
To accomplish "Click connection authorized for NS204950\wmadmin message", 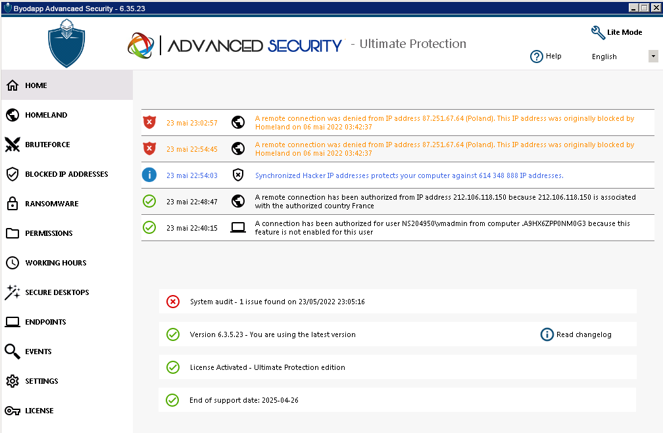I will point(442,228).
